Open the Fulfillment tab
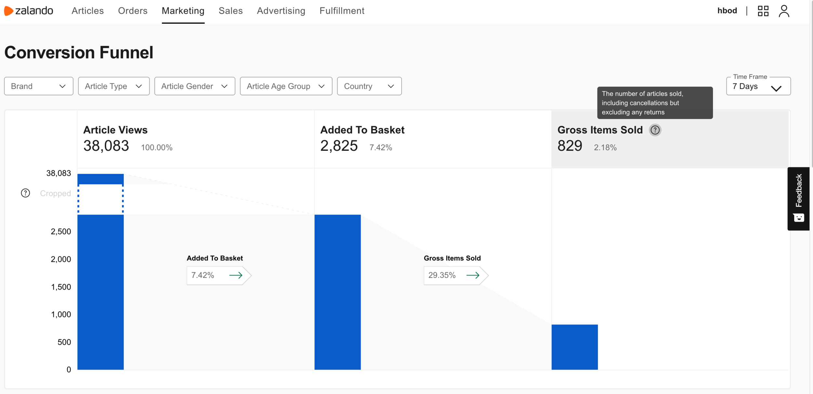 [342, 11]
